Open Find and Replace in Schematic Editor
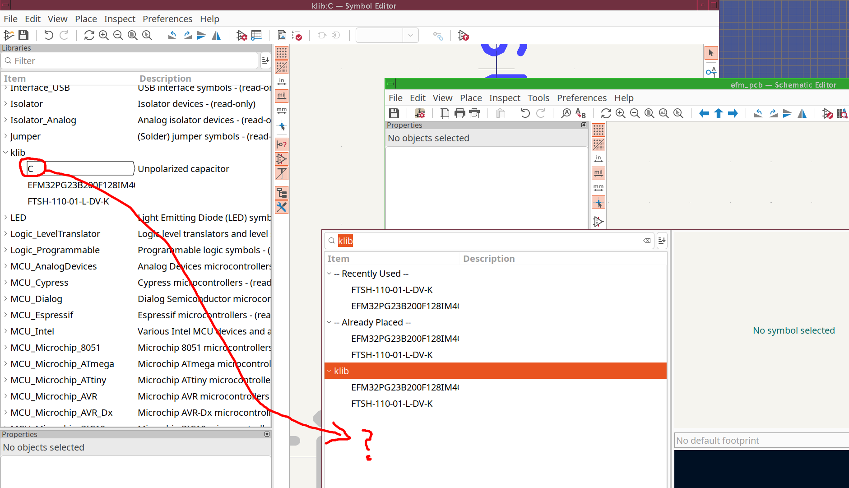Screen dimensions: 849x488 coord(580,113)
